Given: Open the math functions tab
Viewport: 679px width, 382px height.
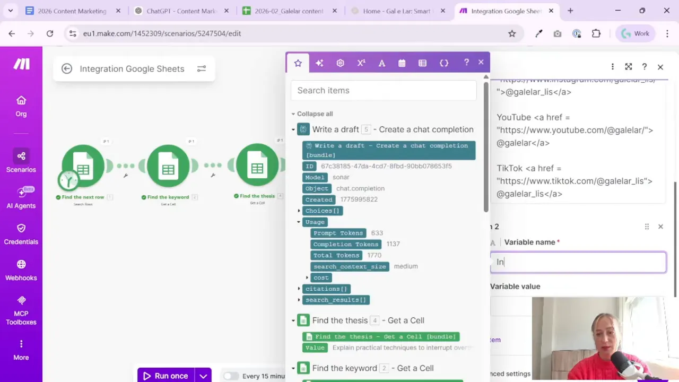Looking at the screenshot, I should [x=361, y=63].
